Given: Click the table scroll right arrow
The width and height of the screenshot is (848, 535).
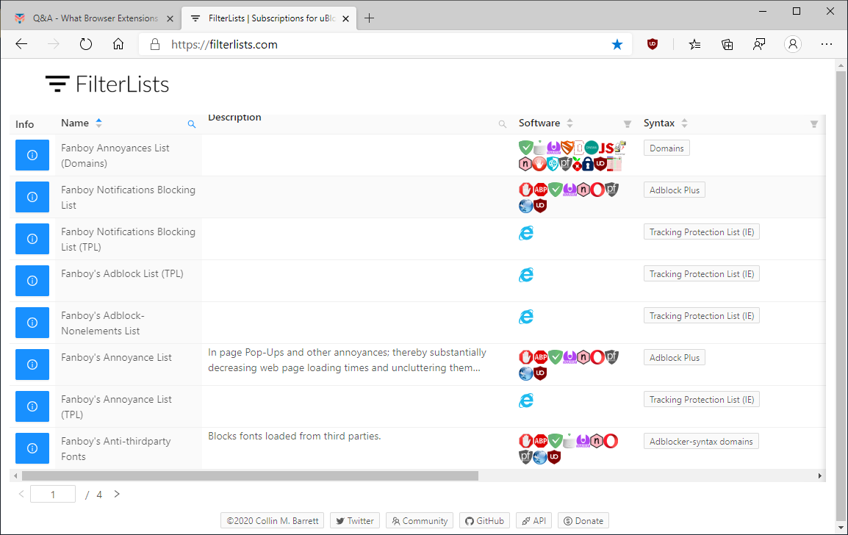Looking at the screenshot, I should [820, 476].
